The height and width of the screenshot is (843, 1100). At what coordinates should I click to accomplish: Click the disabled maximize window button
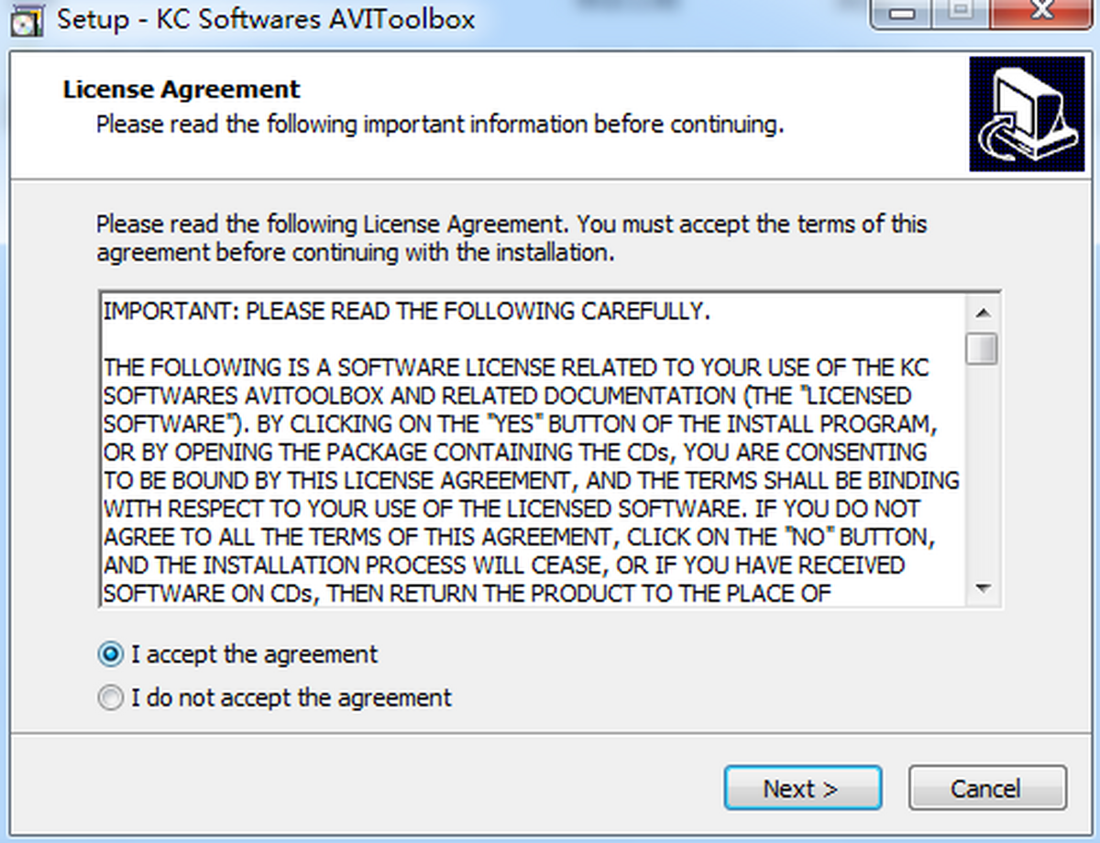click(x=958, y=13)
